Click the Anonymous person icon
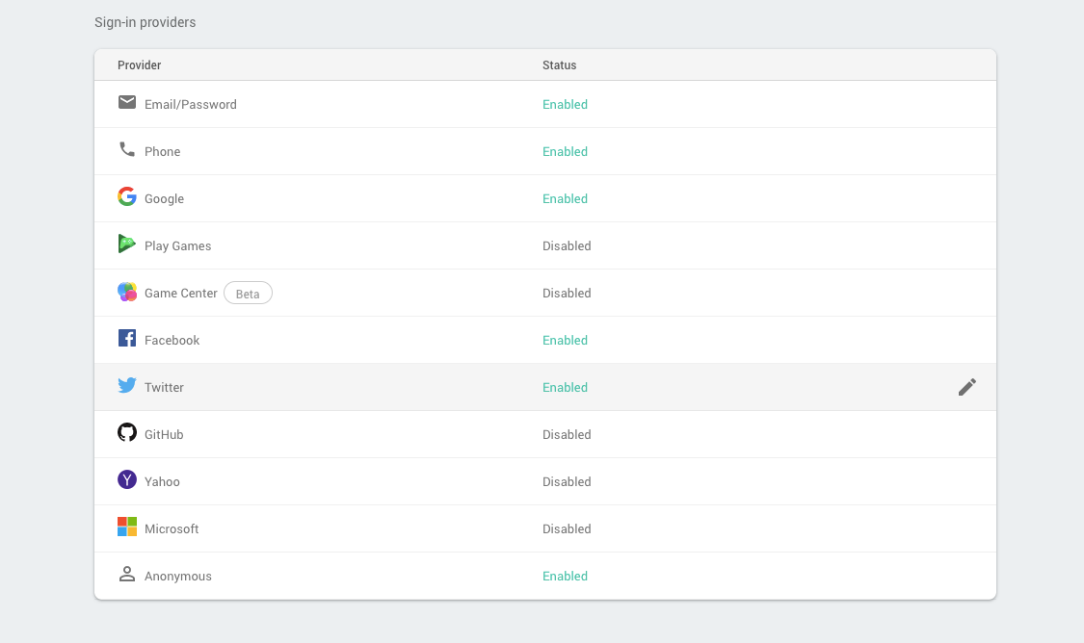1084x643 pixels. pyautogui.click(x=126, y=574)
